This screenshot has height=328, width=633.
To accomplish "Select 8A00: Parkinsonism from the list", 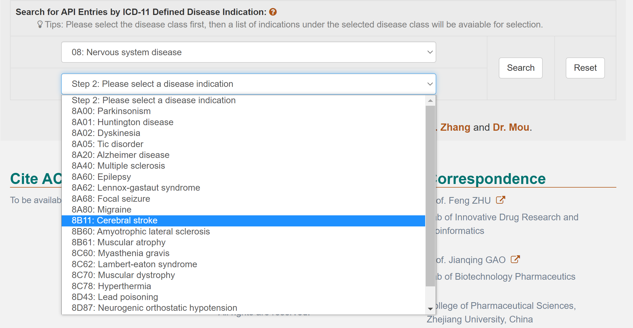I will [x=111, y=111].
